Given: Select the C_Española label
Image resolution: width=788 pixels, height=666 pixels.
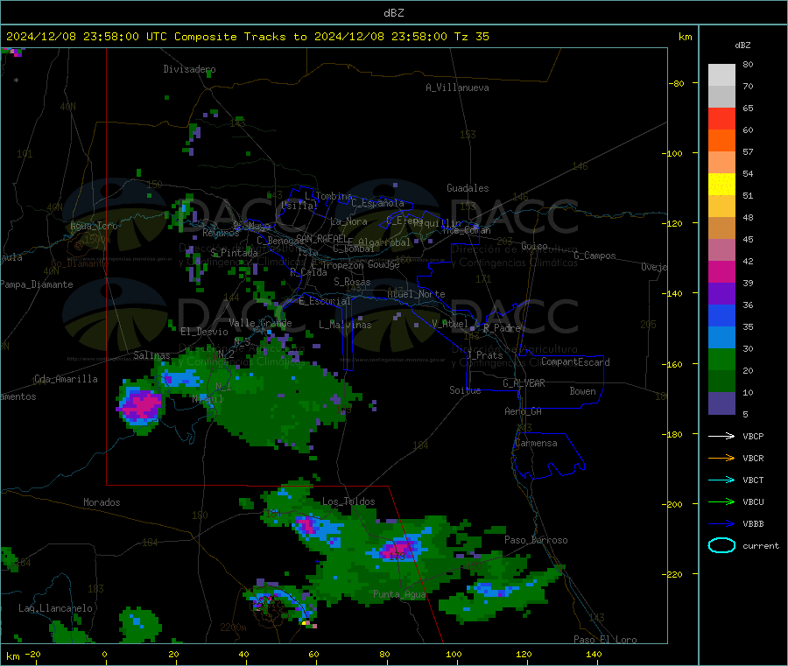Looking at the screenshot, I should pos(378,203).
